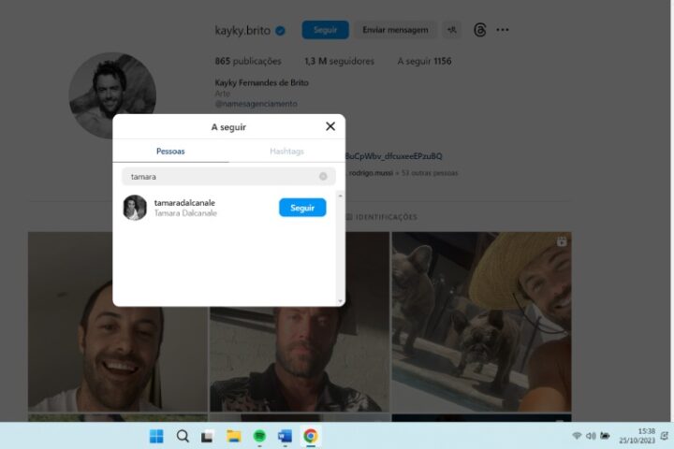
Task: Open Google Chrome from the taskbar
Action: pyautogui.click(x=310, y=436)
